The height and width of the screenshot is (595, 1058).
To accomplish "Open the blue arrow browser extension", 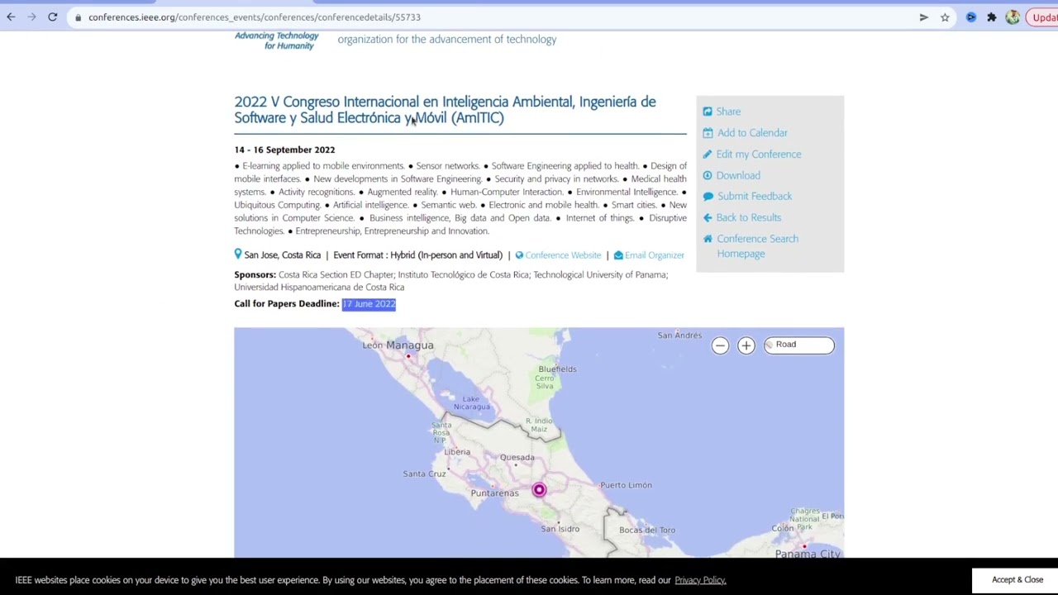I will pyautogui.click(x=971, y=17).
